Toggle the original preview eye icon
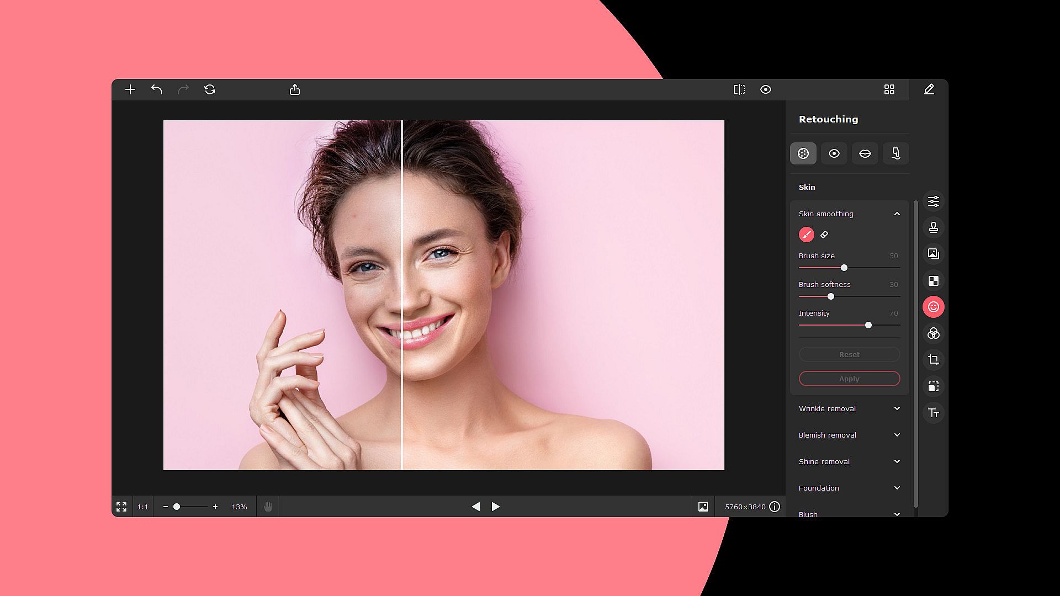This screenshot has width=1060, height=596. pos(766,89)
